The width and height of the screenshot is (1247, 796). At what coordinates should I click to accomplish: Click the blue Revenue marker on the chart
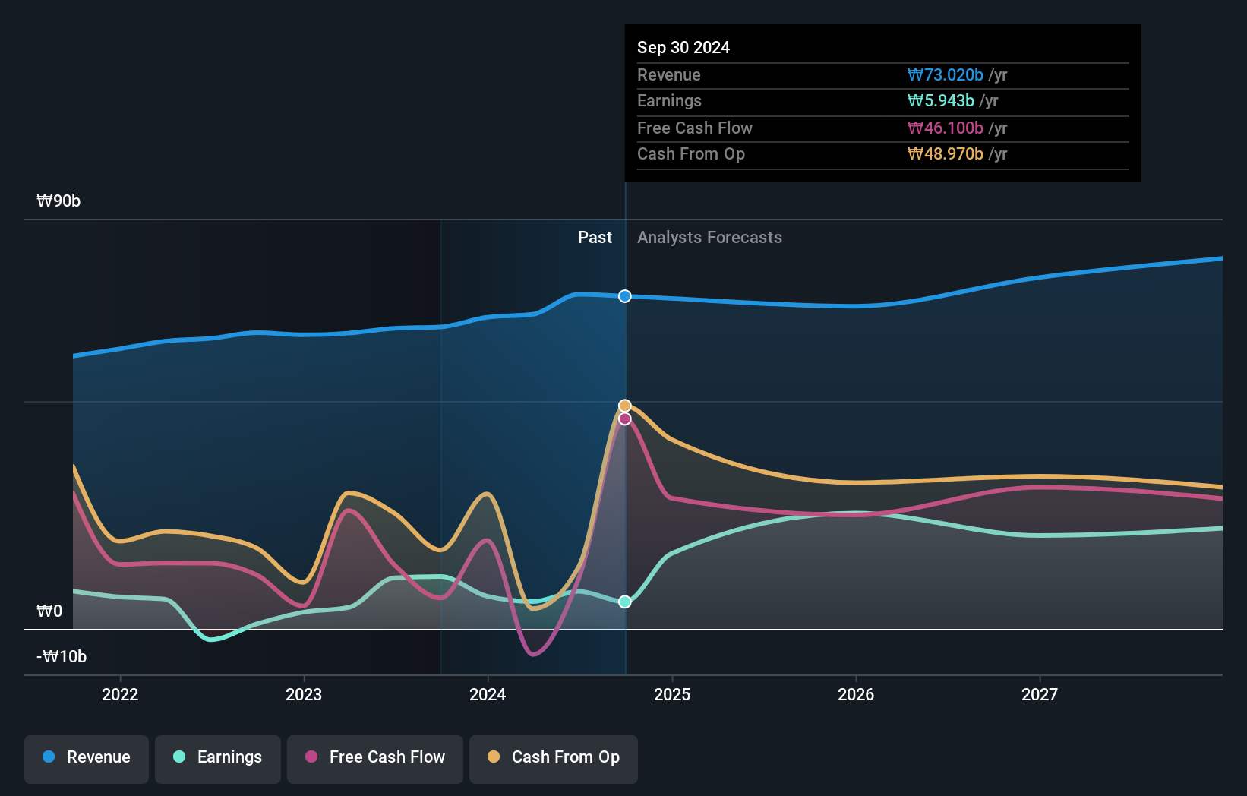624,296
